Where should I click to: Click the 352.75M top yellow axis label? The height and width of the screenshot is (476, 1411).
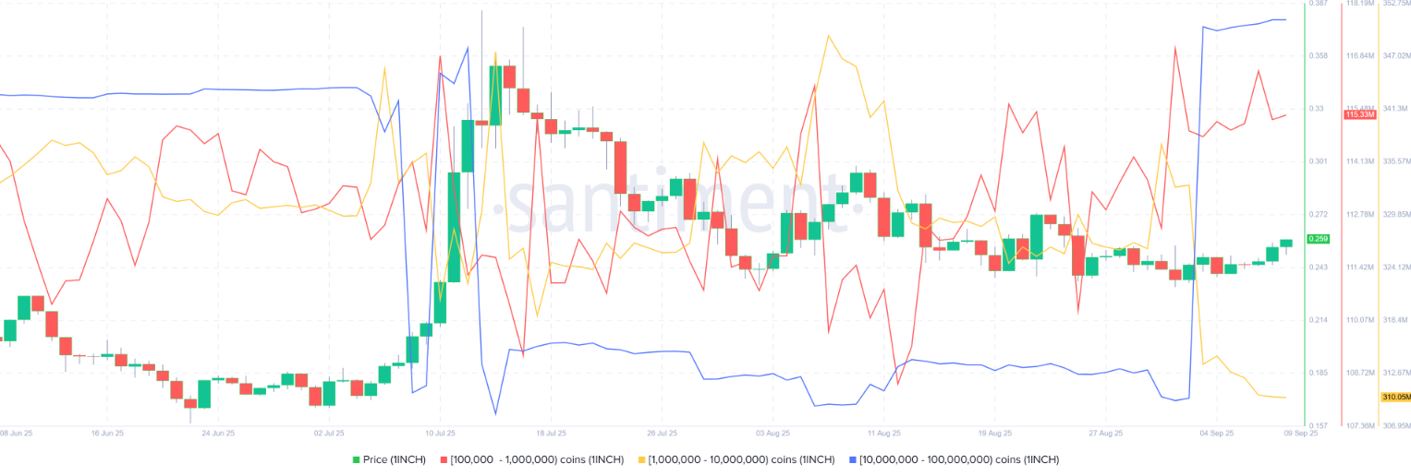pyautogui.click(x=1395, y=4)
